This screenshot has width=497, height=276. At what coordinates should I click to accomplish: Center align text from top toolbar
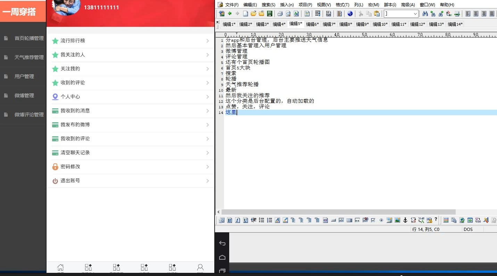click(x=476, y=14)
